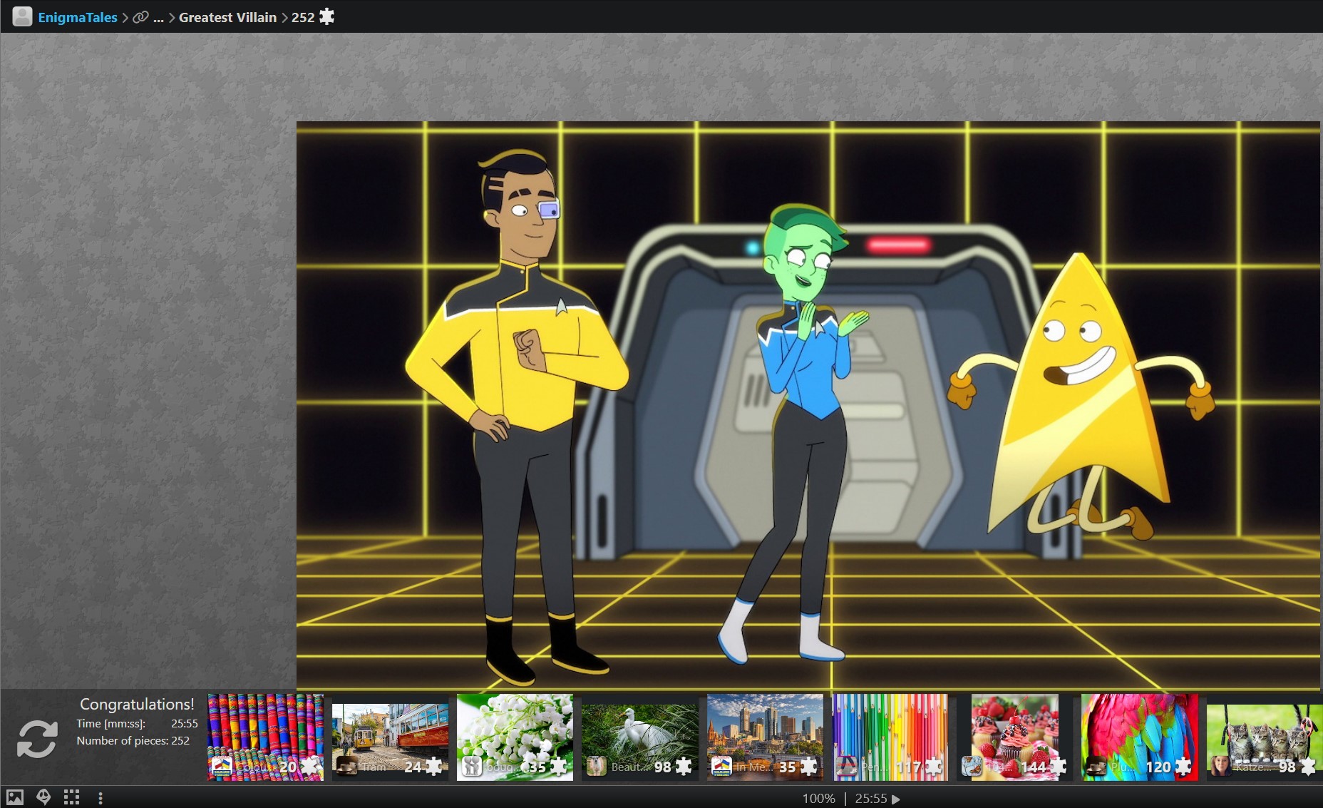Click the user avatar icon beside EnigmaTales
Screen dimensions: 1323x808
[x=23, y=16]
